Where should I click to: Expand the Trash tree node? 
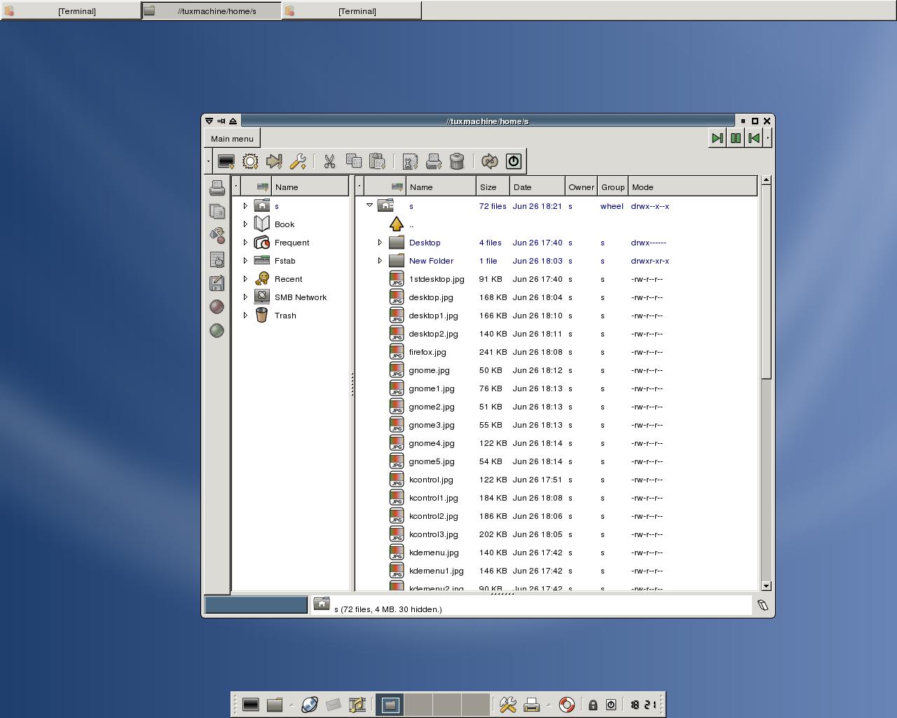point(245,316)
